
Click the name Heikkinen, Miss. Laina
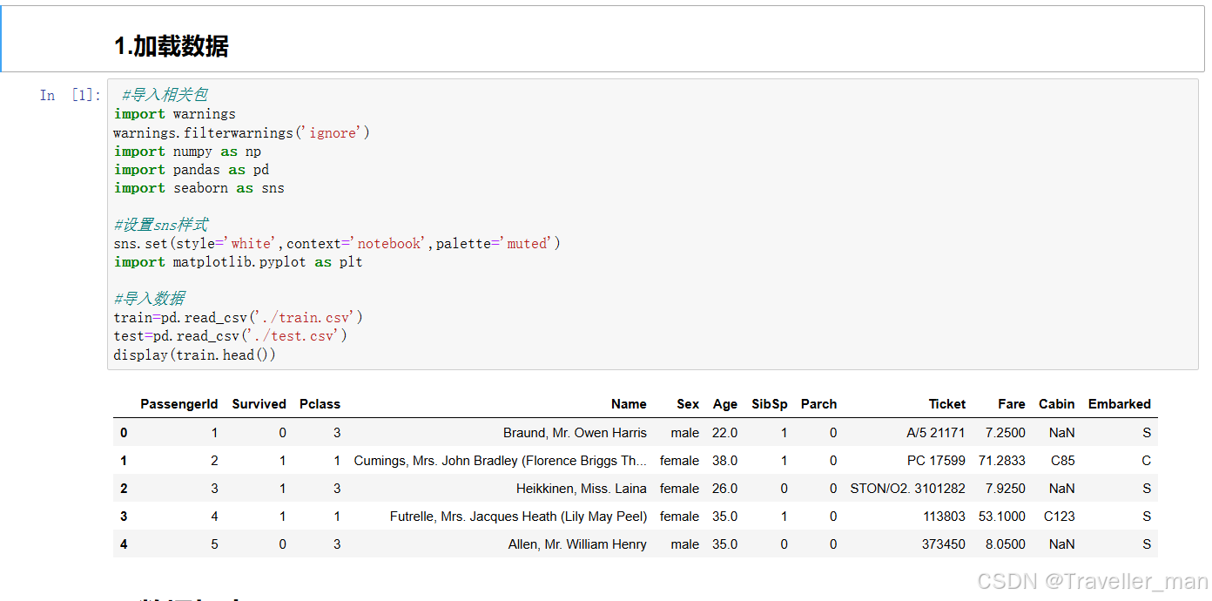click(582, 489)
